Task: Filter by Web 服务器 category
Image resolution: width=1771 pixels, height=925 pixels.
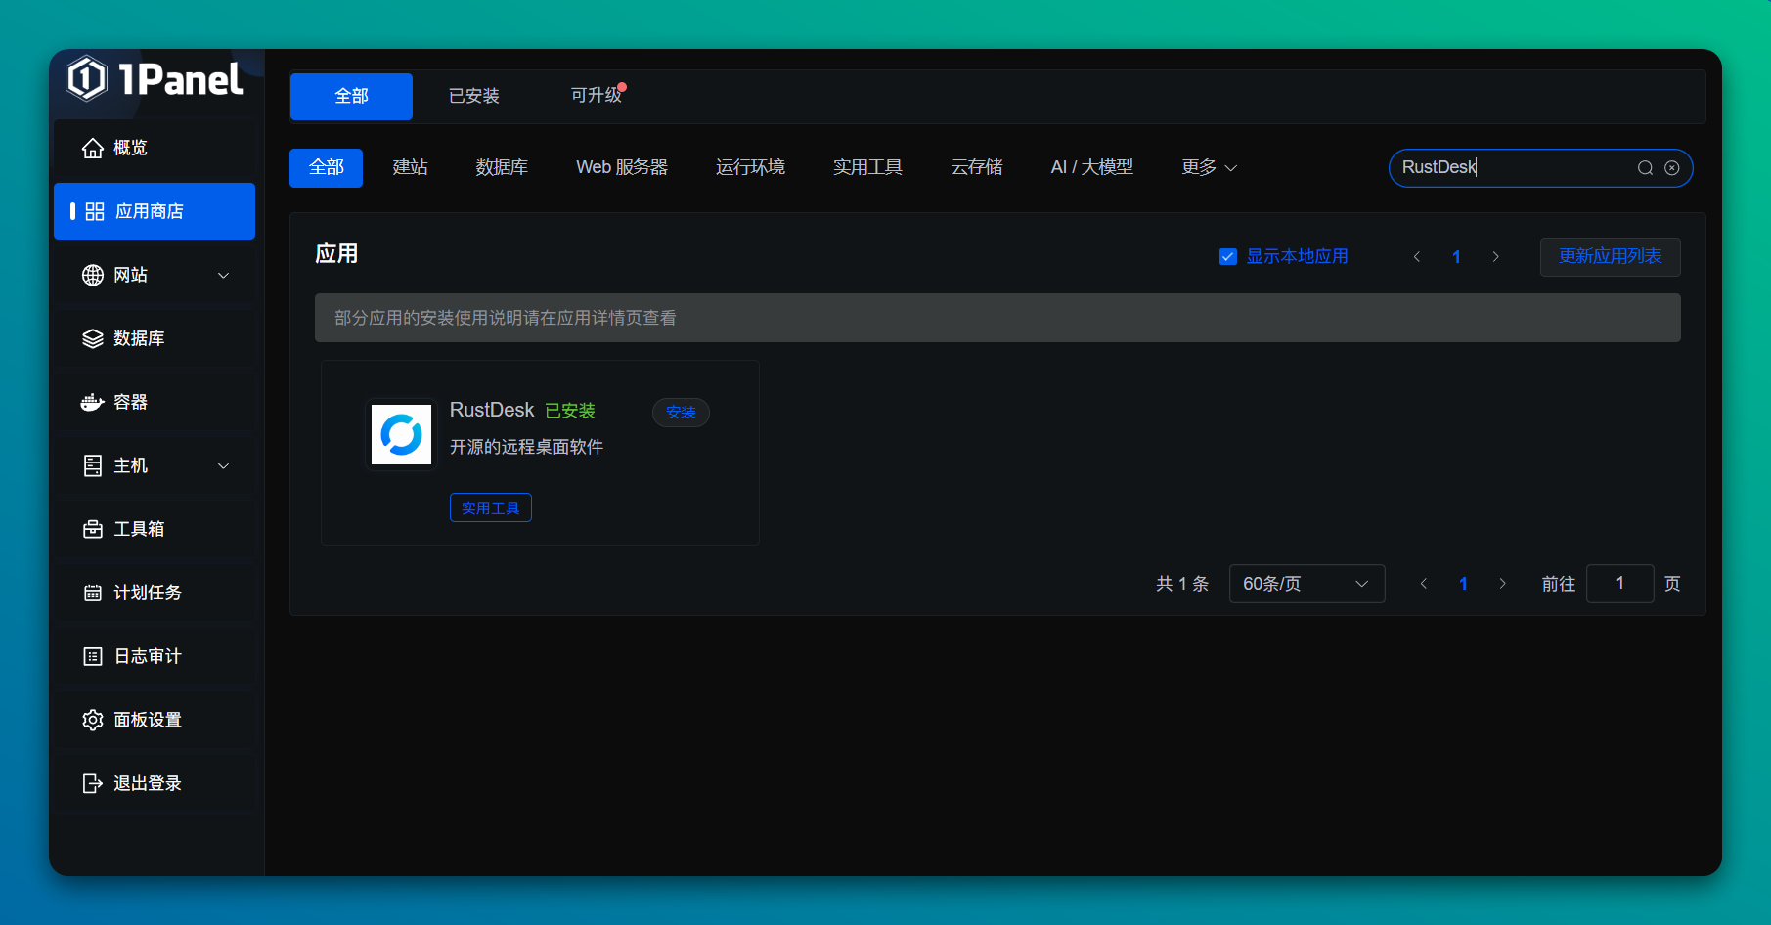Action: tap(622, 167)
